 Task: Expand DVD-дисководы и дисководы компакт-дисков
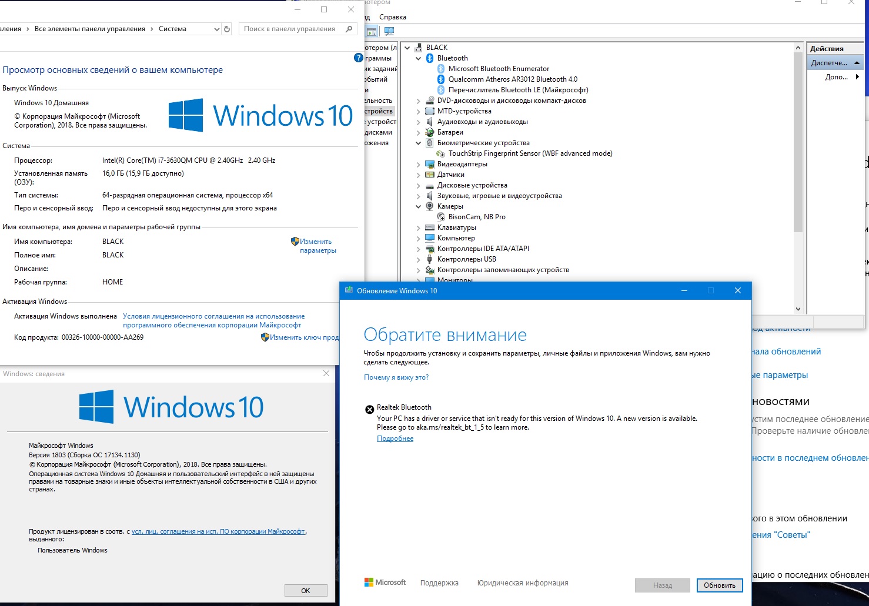(419, 101)
